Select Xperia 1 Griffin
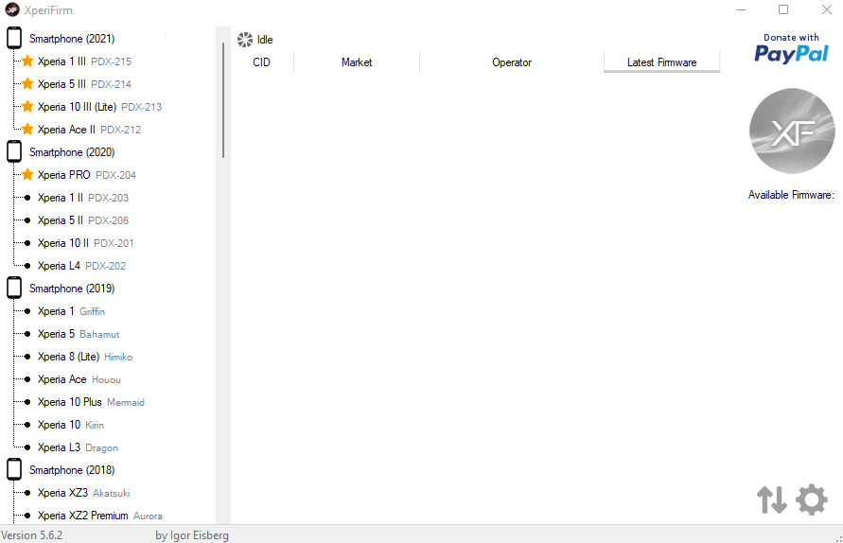The height and width of the screenshot is (543, 843). (72, 311)
